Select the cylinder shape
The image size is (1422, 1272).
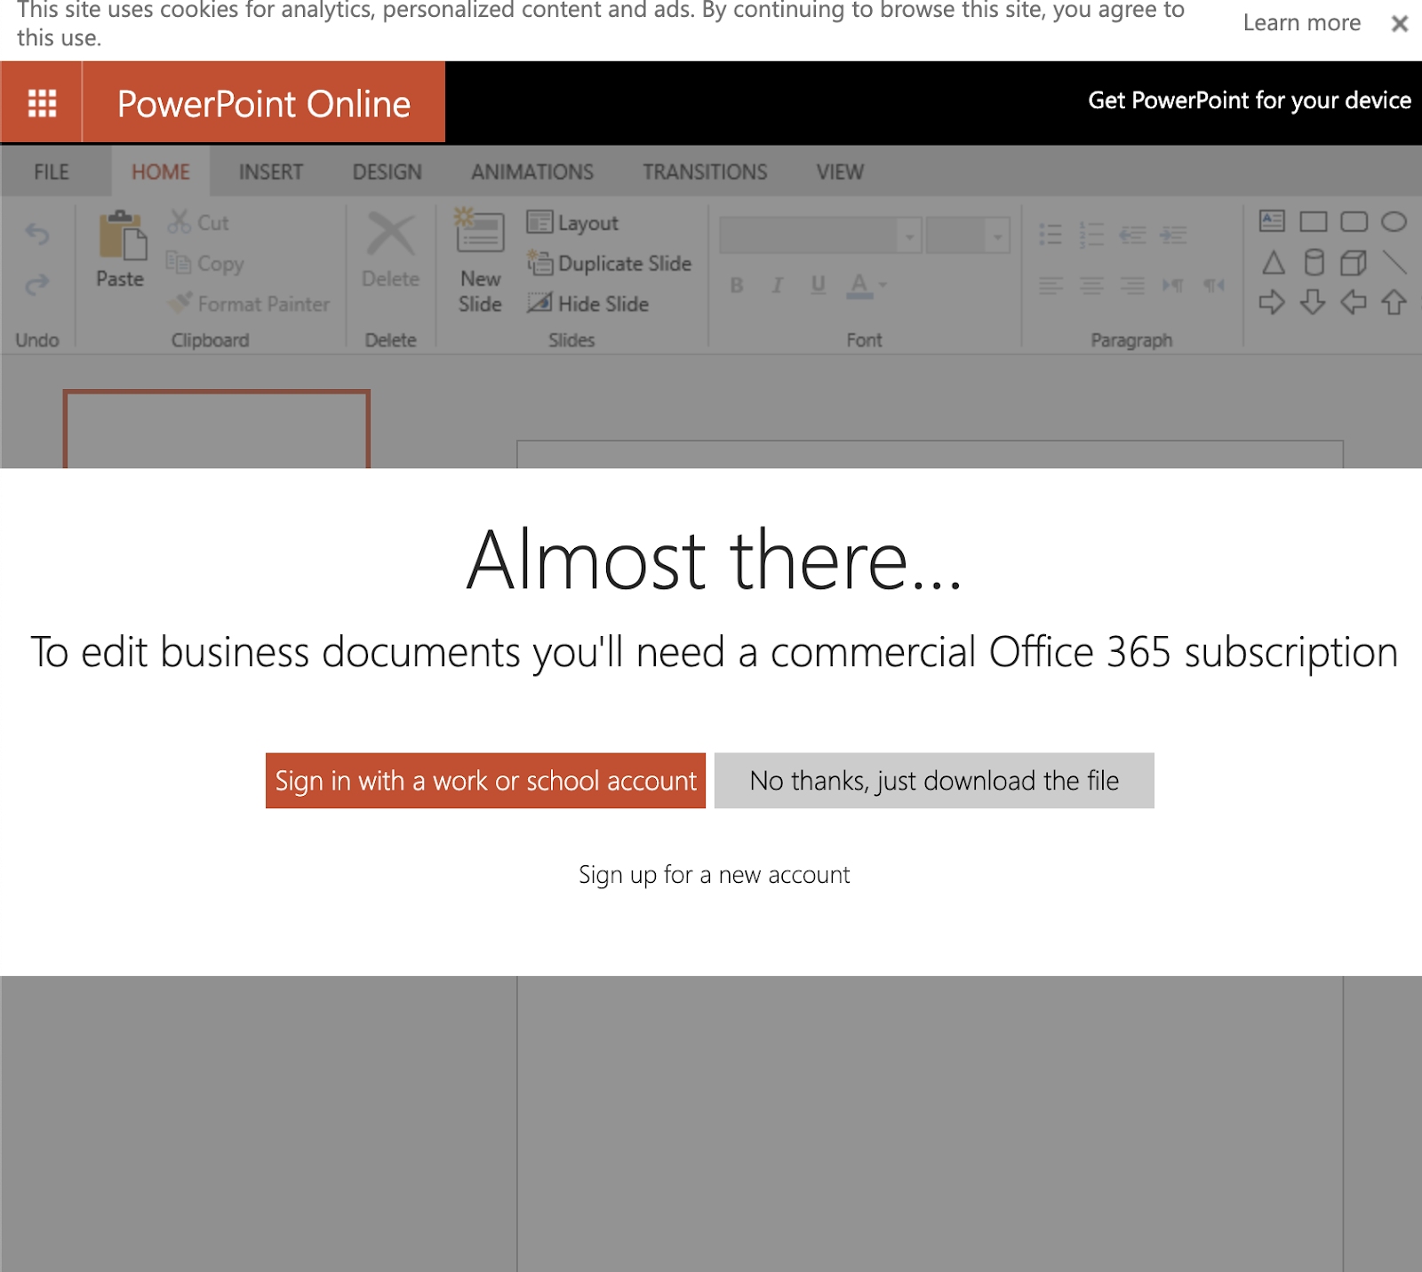1314,262
